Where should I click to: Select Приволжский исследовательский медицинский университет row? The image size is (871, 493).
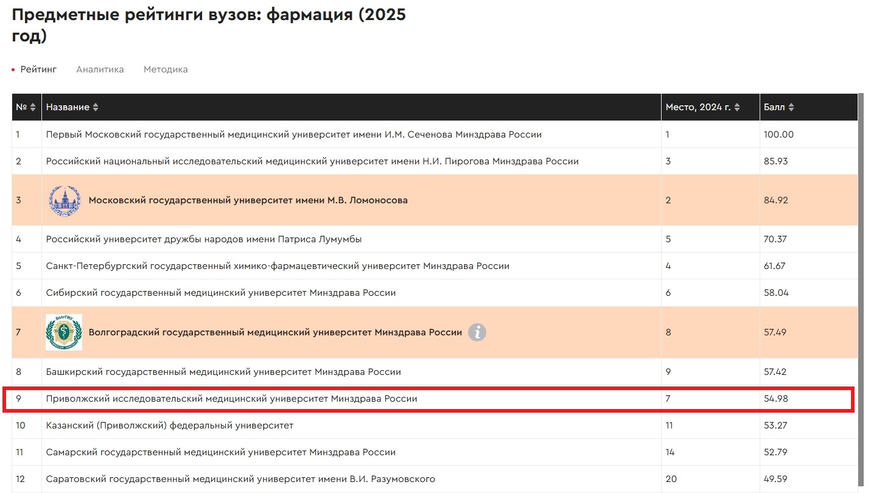click(x=435, y=399)
